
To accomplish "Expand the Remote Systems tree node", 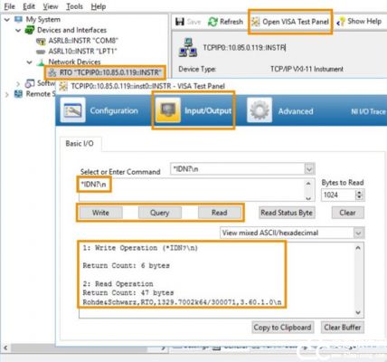I will (6, 94).
